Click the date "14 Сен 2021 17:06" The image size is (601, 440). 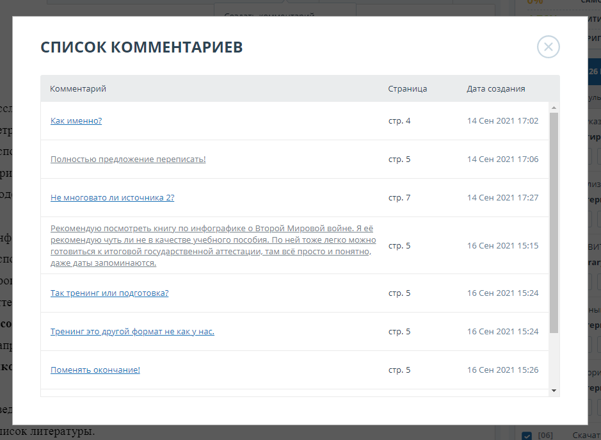coord(502,159)
